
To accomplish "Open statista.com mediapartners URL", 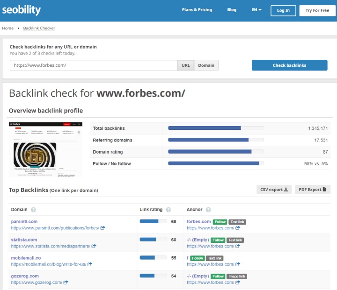I will pos(51,246).
